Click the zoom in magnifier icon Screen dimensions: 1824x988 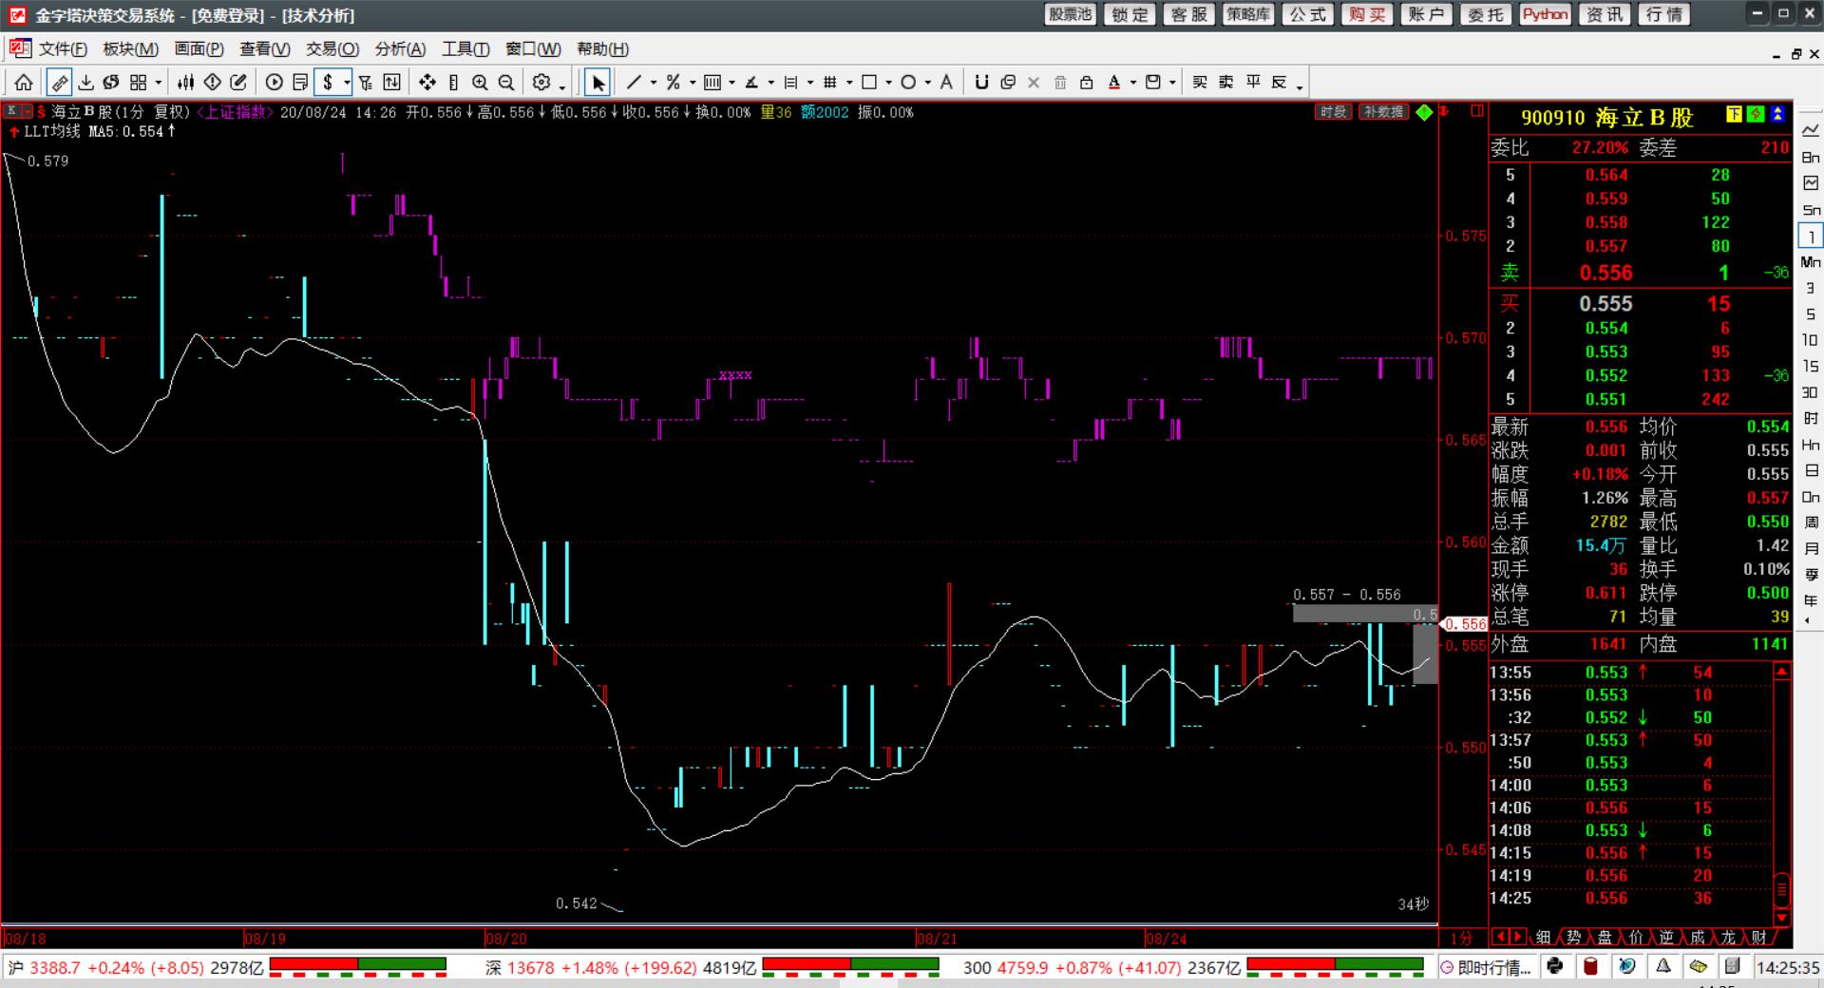pos(480,83)
